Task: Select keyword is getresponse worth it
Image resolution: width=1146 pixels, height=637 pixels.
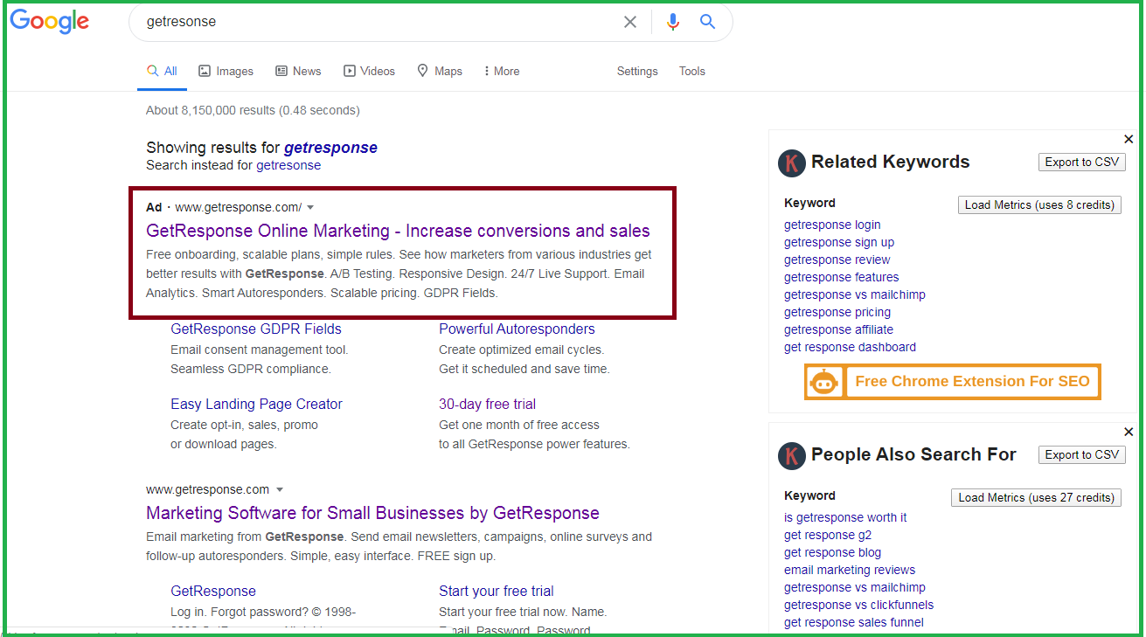Action: pos(845,518)
